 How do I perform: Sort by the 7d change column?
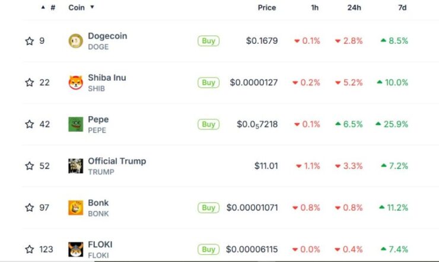(402, 8)
